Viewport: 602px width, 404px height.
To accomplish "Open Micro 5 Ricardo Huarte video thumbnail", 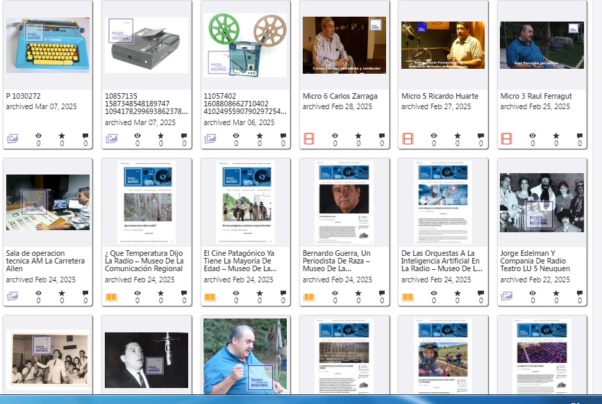I will 443,45.
